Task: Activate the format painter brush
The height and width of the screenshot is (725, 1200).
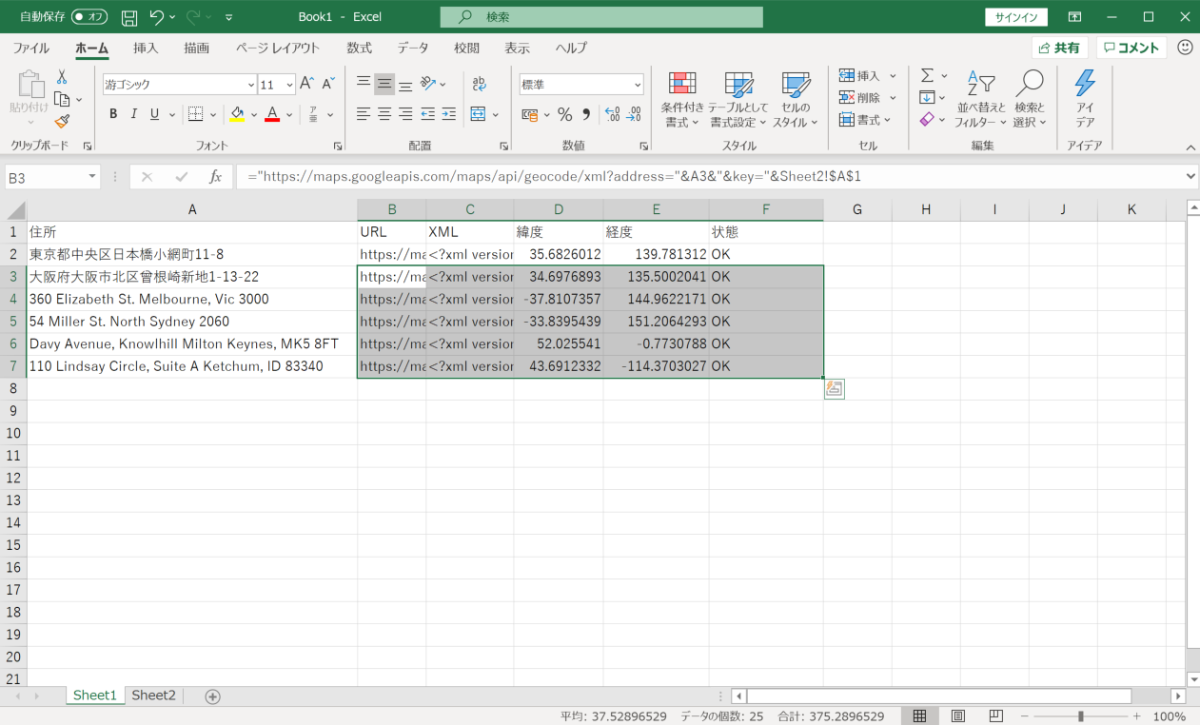Action: coord(62,121)
